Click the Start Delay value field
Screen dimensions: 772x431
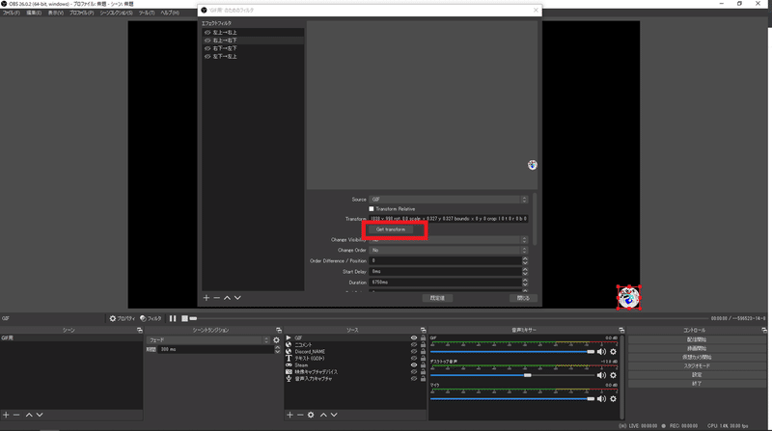(x=446, y=272)
